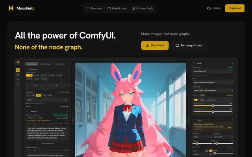
Task: Select the 9:16 aspect ratio option
Action: pos(44,79)
